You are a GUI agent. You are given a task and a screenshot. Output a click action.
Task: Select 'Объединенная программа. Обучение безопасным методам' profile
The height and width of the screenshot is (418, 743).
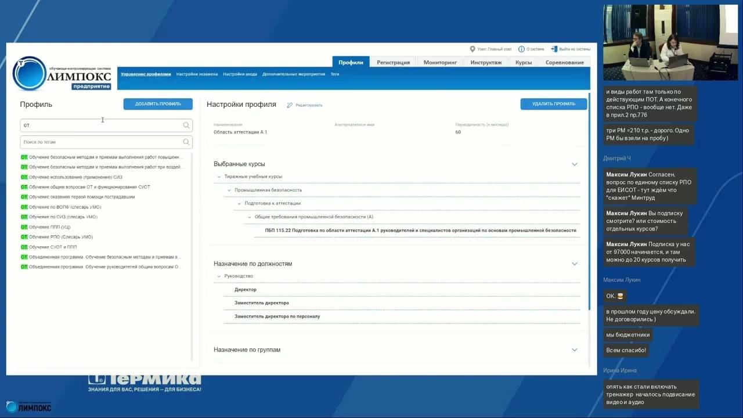(101, 257)
